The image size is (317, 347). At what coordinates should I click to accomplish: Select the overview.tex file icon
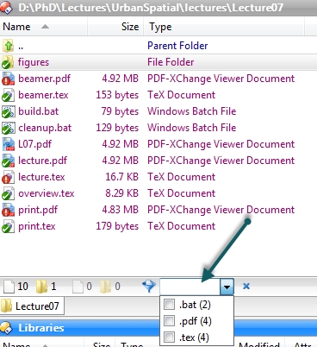8,193
